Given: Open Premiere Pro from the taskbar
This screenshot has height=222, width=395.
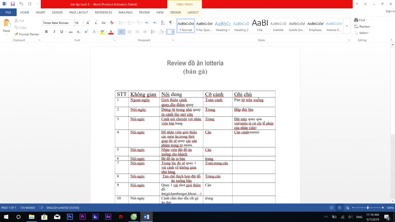Looking at the screenshot, I should (x=83, y=217).
